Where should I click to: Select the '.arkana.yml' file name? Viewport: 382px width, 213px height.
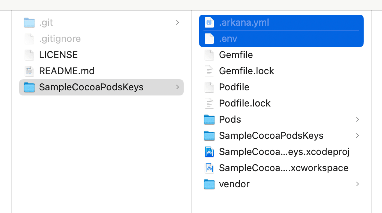[x=244, y=23]
